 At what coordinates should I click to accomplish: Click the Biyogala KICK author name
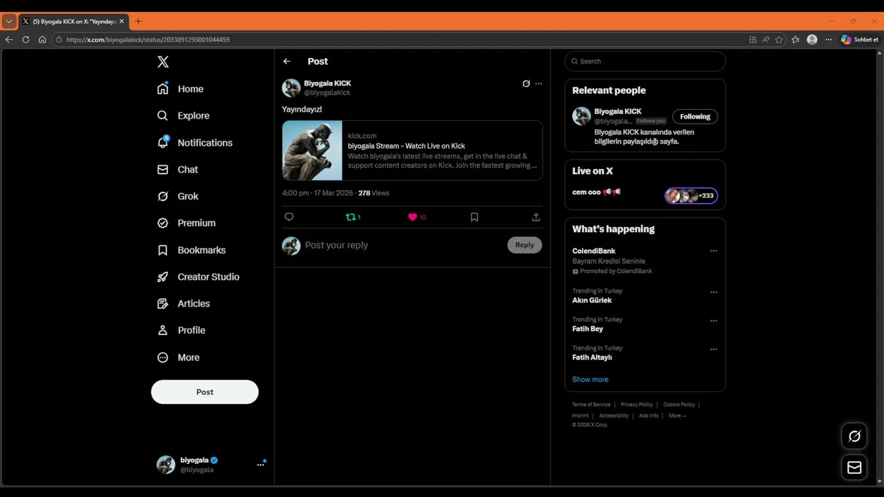coord(327,84)
